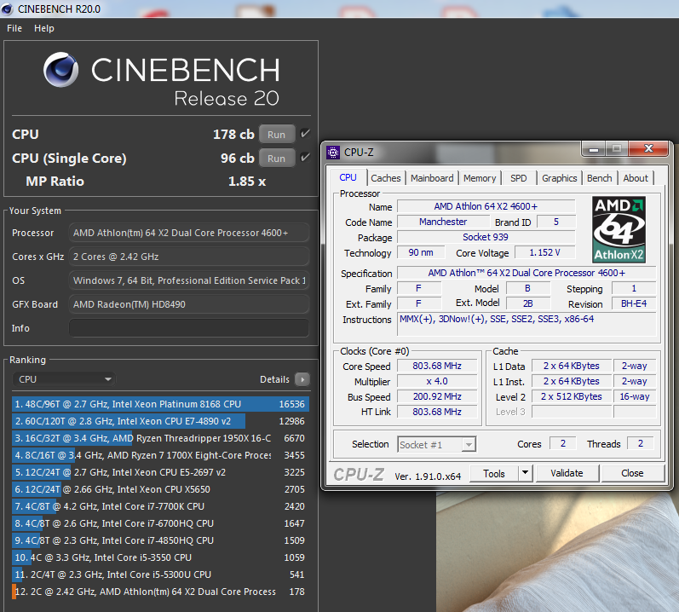Switch to the Memory tab
679x612 pixels.
pyautogui.click(x=480, y=178)
